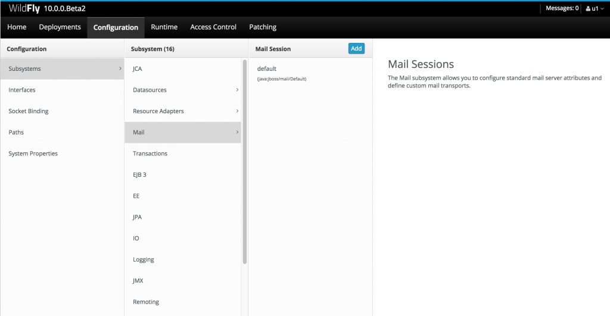The image size is (610, 316).
Task: Select the Mail subsystem
Action: coord(183,132)
